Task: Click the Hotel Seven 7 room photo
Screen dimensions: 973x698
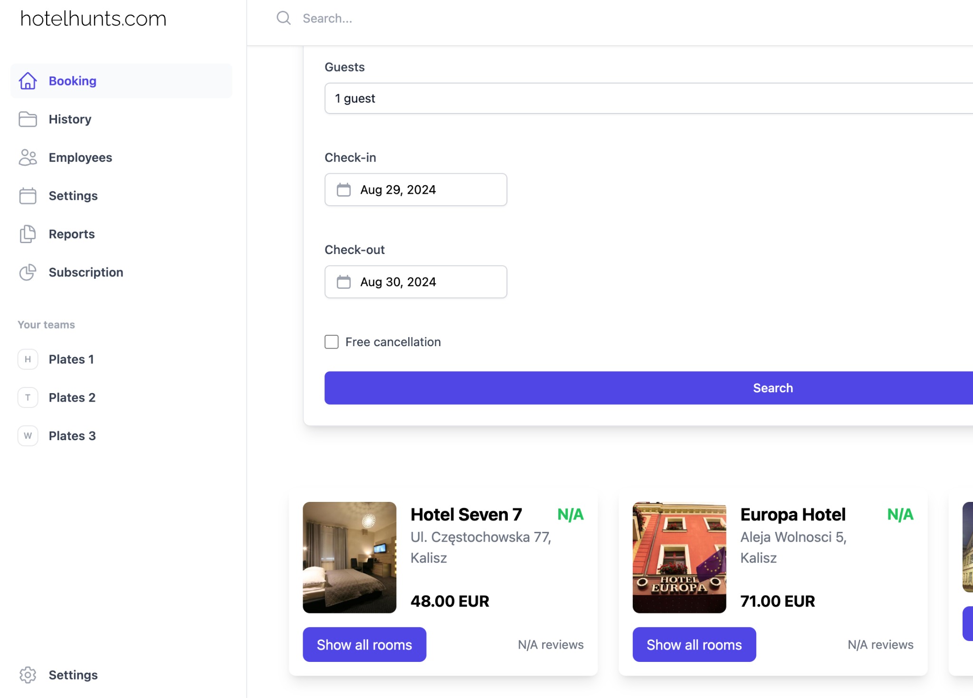Action: click(x=349, y=557)
